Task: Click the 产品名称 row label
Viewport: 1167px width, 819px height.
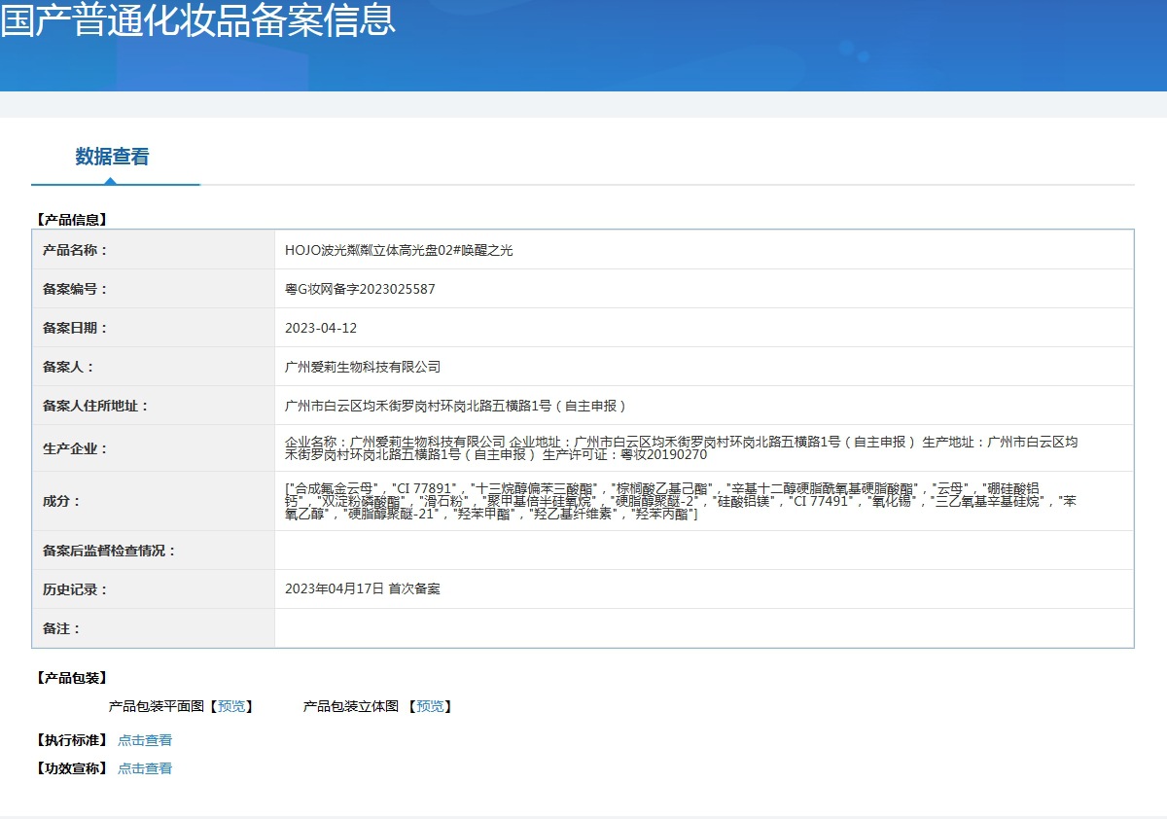Action: (75, 250)
